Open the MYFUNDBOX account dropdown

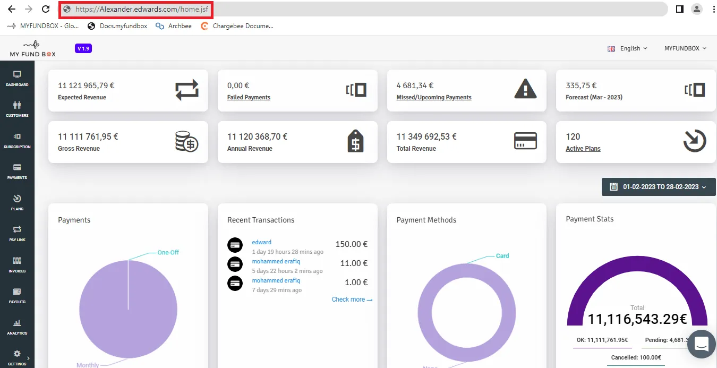pyautogui.click(x=685, y=48)
